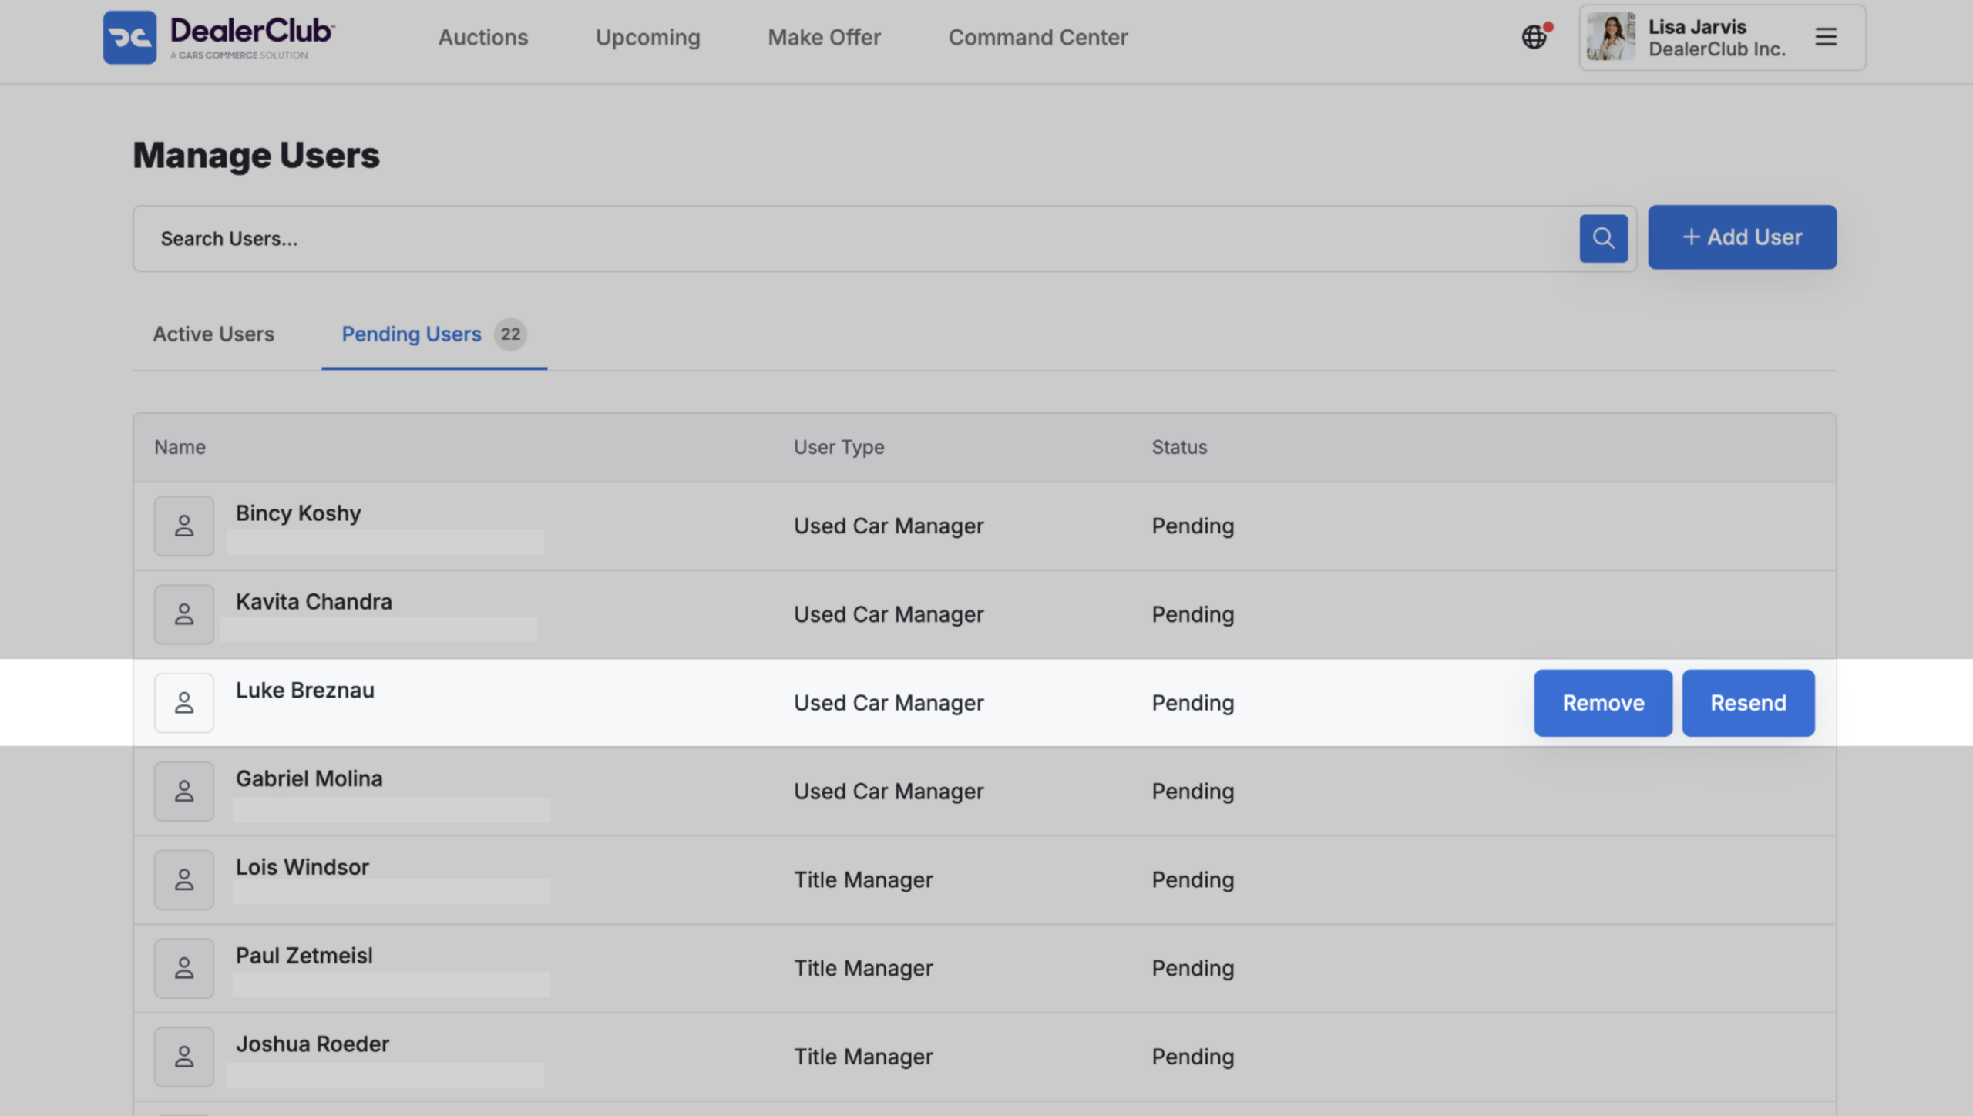Click Joshua Roeder's user avatar icon
Viewport: 1973px width, 1116px height.
pyautogui.click(x=183, y=1057)
